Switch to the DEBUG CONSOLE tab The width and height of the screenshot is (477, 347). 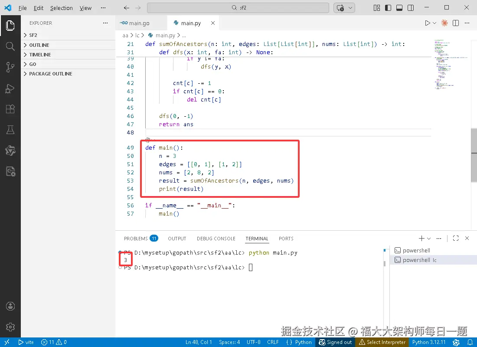[216, 238]
